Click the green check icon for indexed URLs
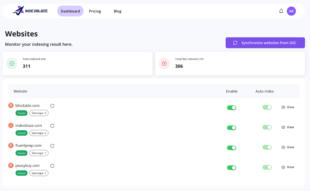Image resolution: width=310 pixels, height=191 pixels. coord(12,63)
